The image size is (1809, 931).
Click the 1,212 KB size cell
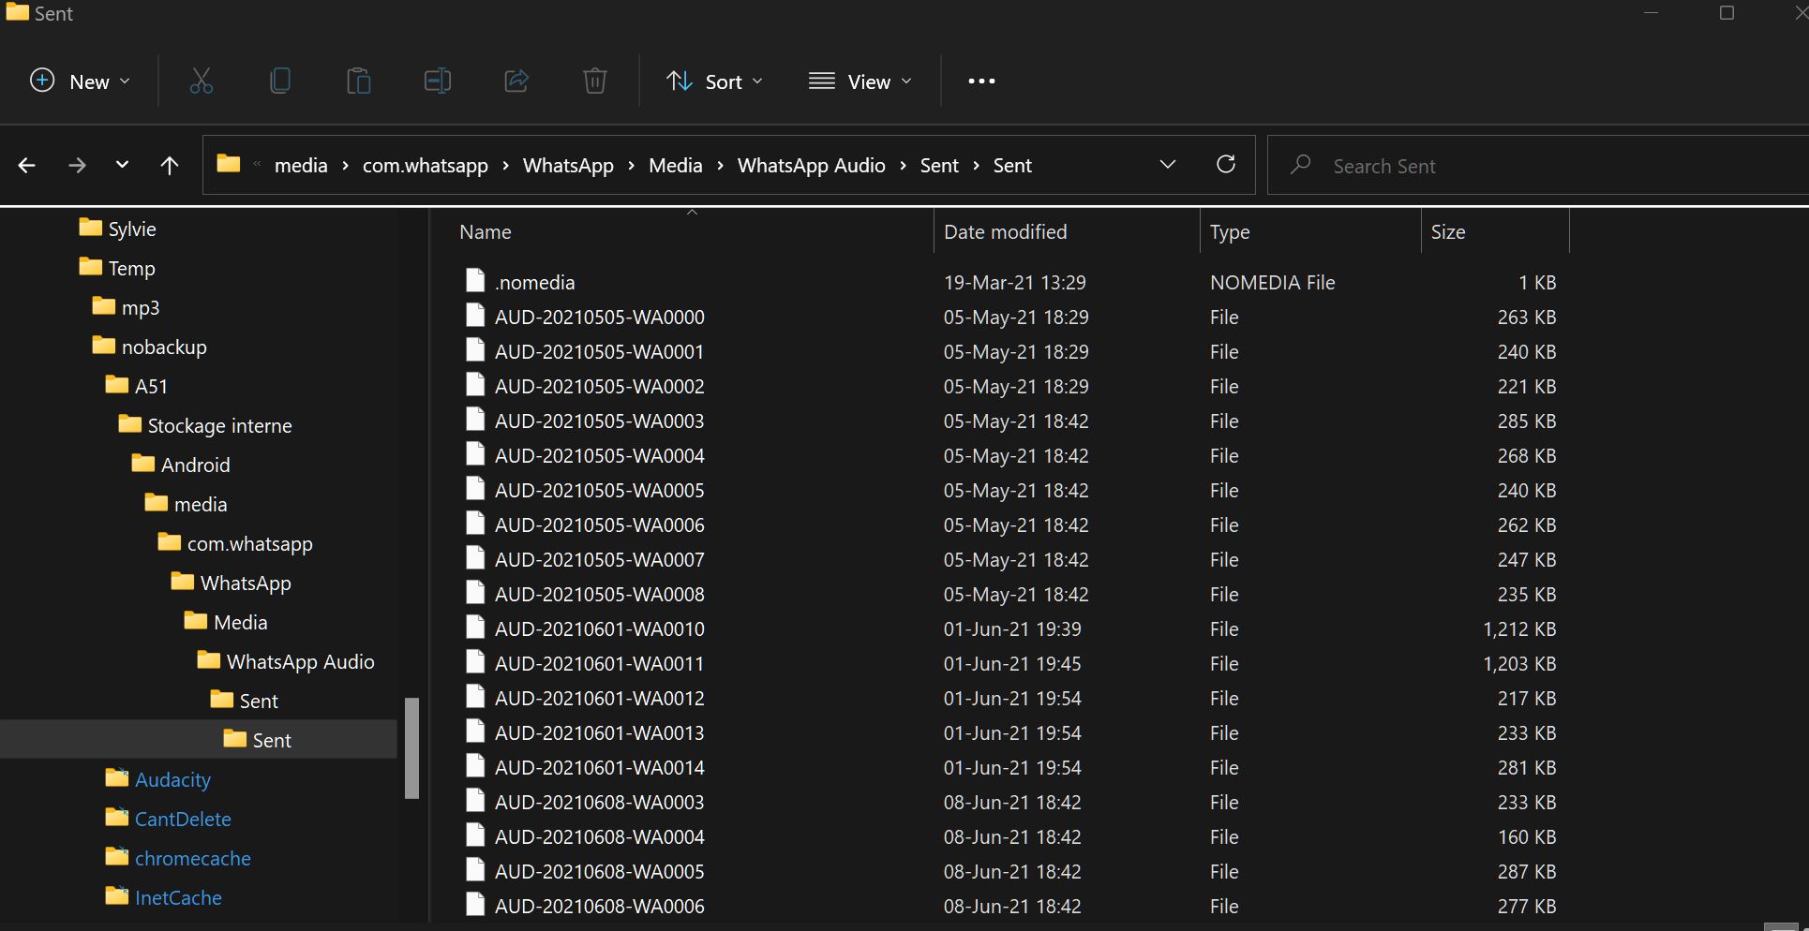click(x=1519, y=629)
